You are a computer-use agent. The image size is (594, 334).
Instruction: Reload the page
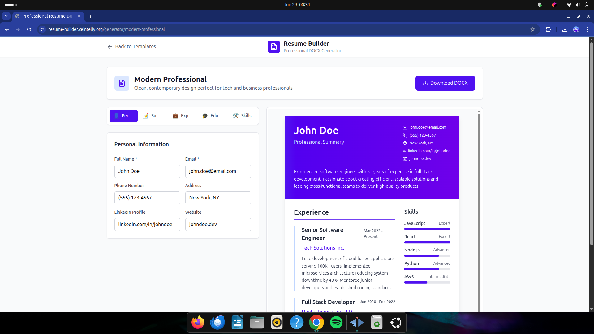tap(29, 29)
